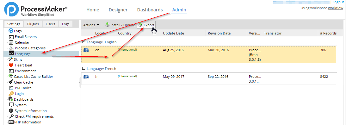This screenshot has width=346, height=125.
Task: Open Email Servers settings icon
Action: point(11,37)
